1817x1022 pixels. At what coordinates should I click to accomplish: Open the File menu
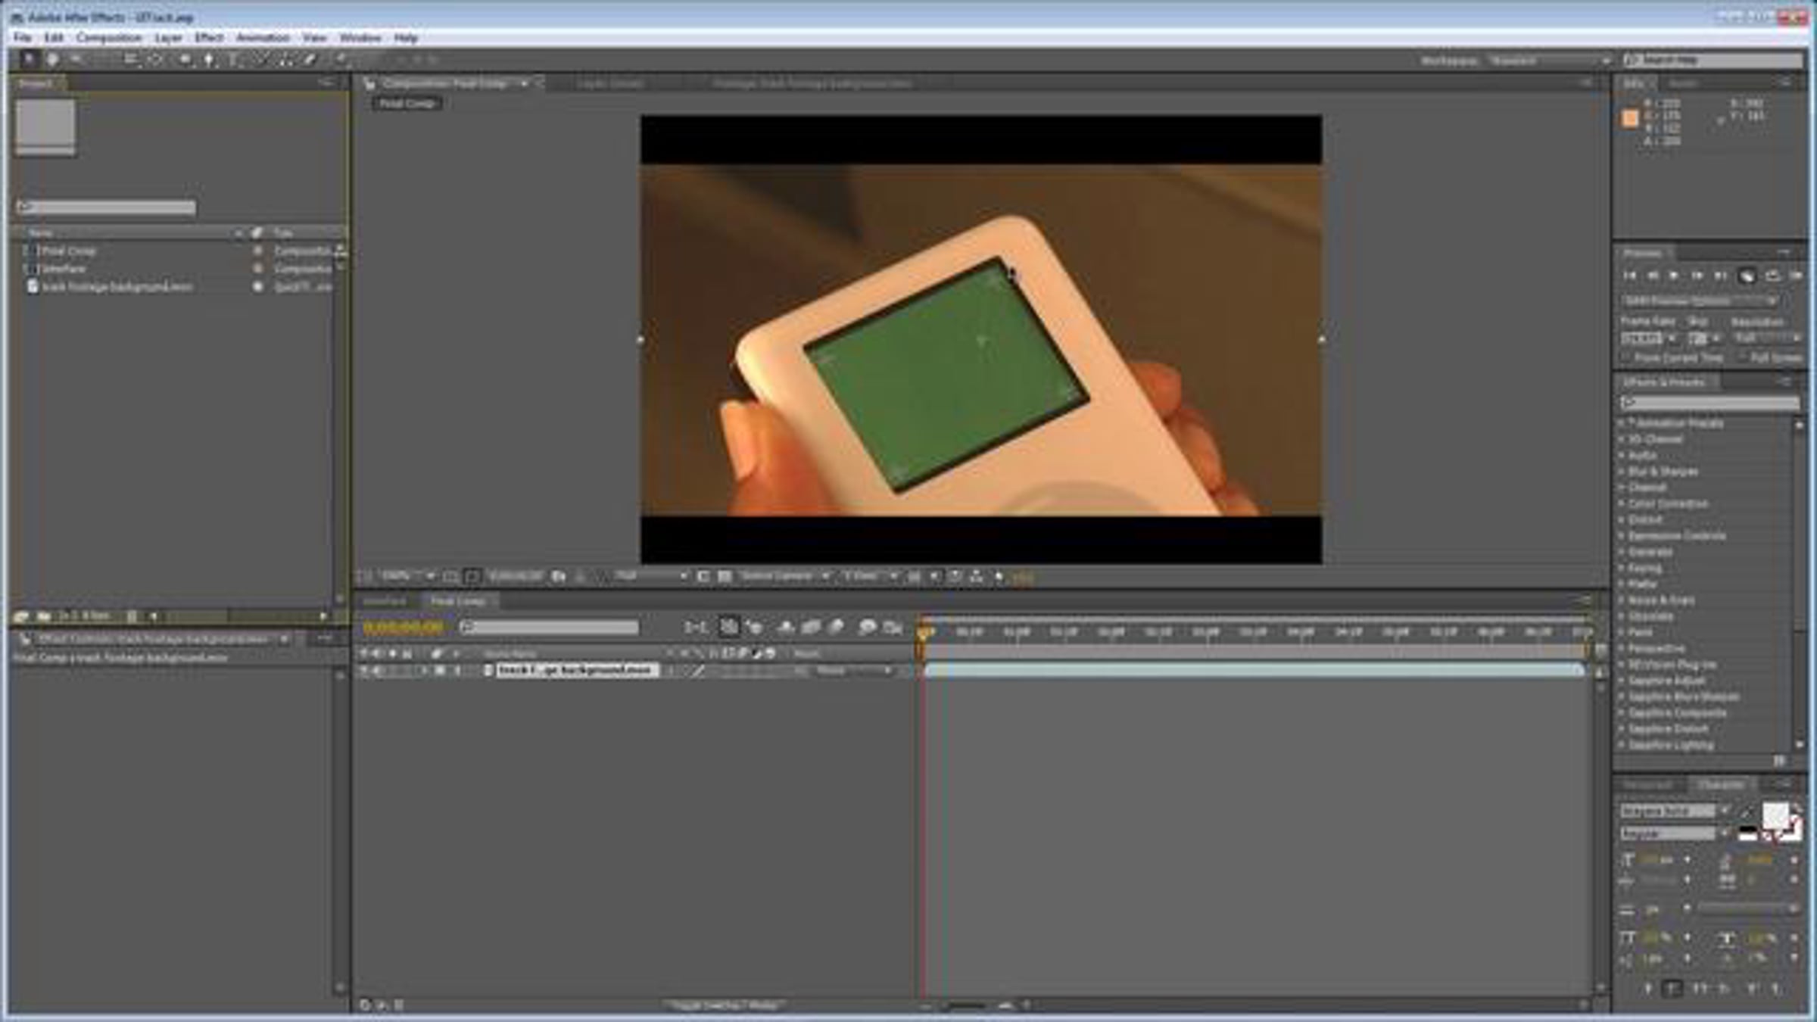click(x=22, y=38)
